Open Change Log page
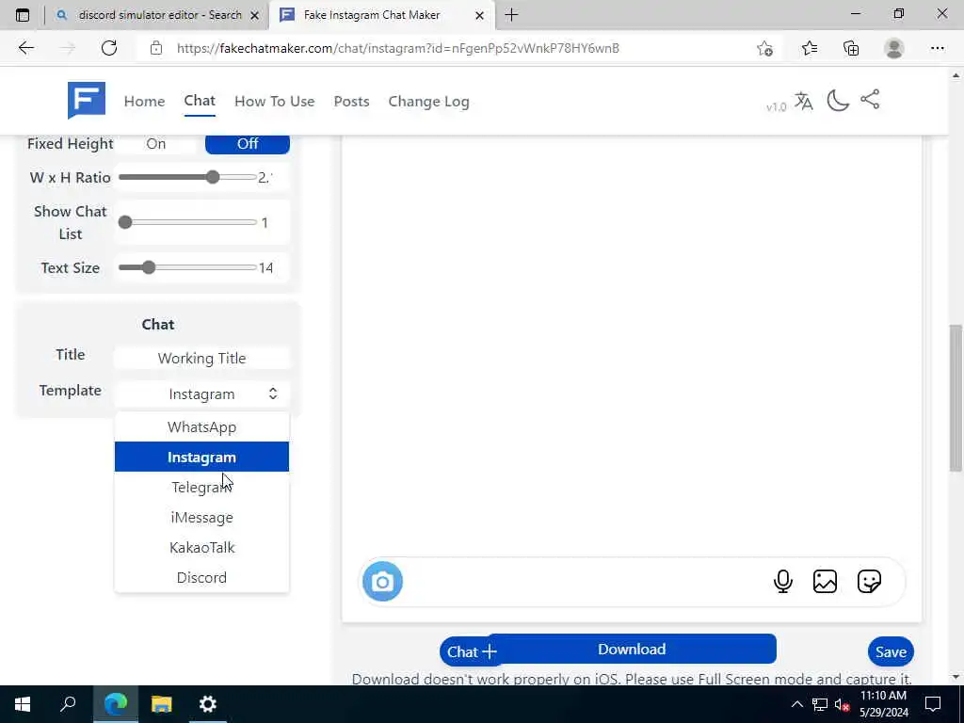This screenshot has height=723, width=964. click(428, 102)
